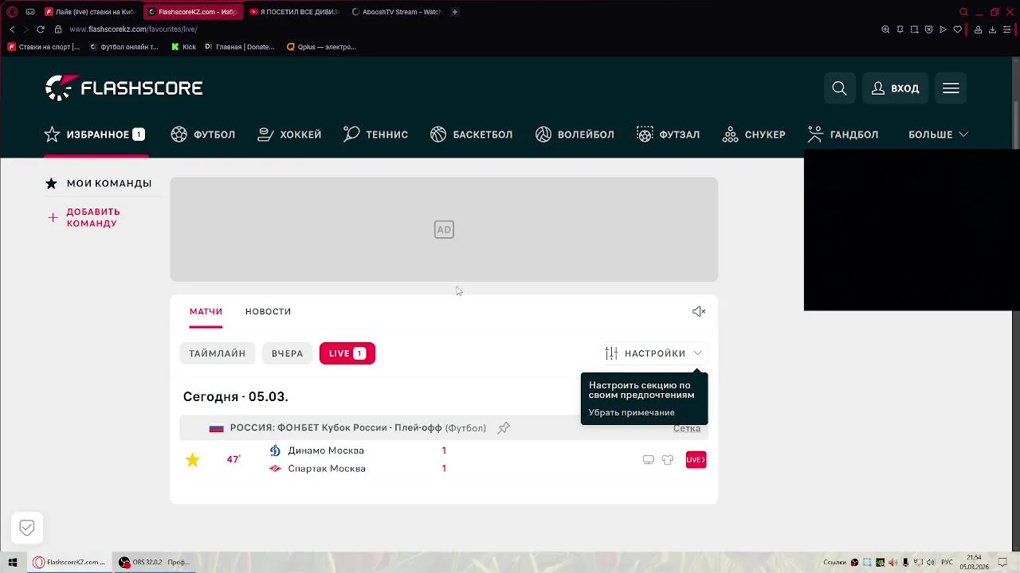
Task: Open the Снукер section
Action: 754,134
